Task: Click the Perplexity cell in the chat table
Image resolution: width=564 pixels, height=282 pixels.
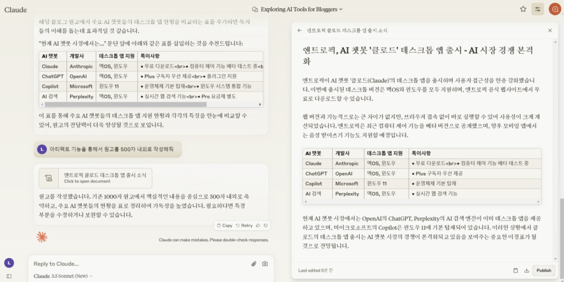Action: (82, 97)
